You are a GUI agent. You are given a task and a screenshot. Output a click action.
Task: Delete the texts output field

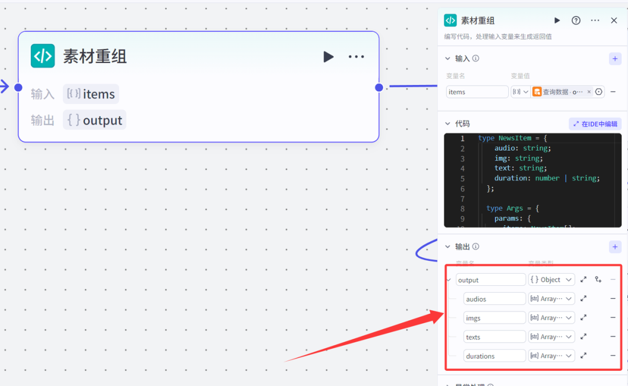point(613,337)
